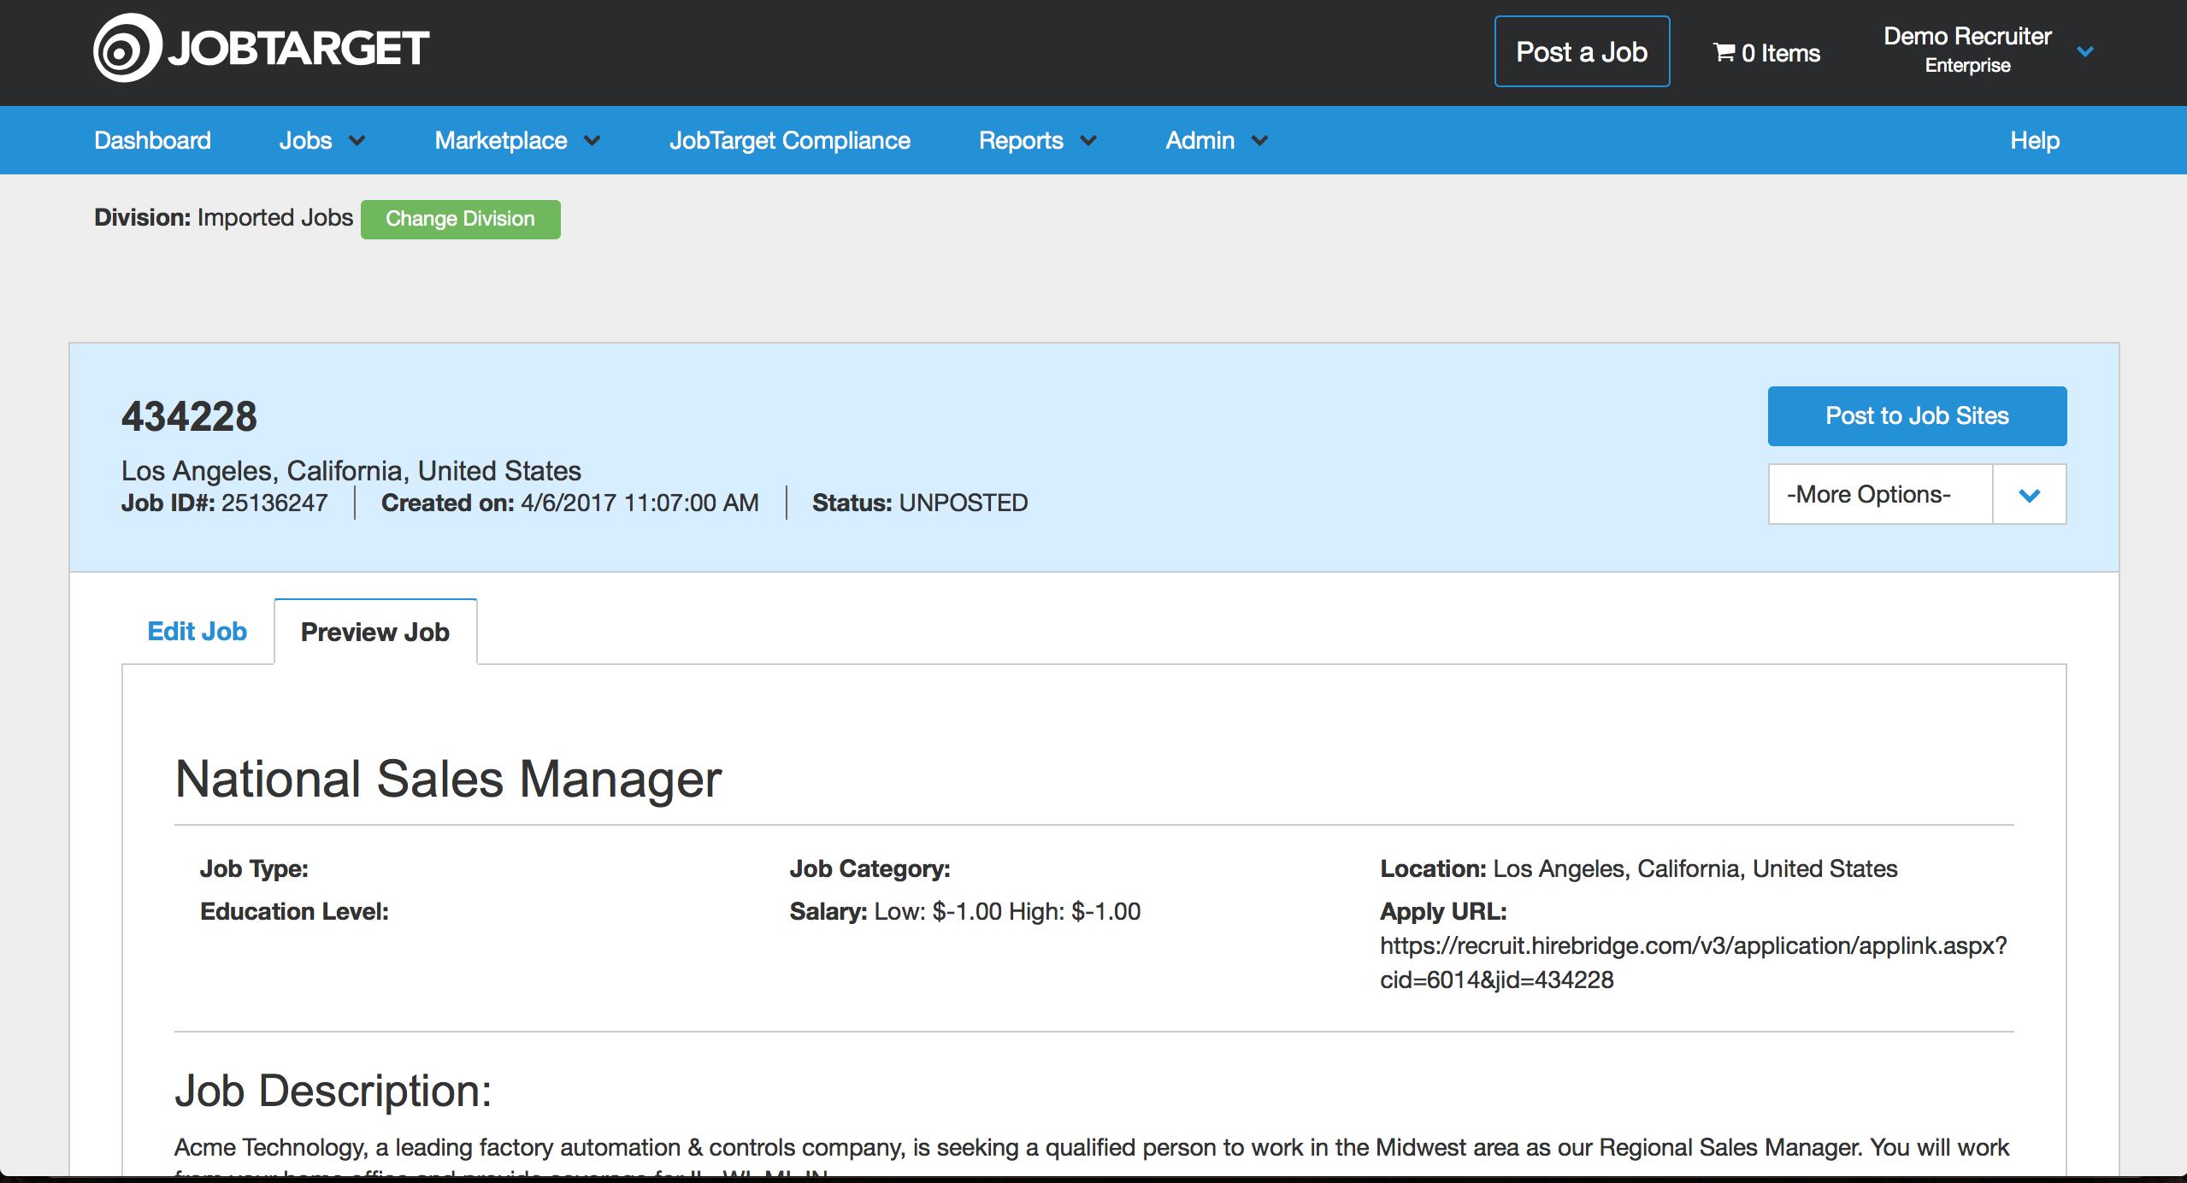
Task: Click the Post a Job button
Action: click(1581, 51)
